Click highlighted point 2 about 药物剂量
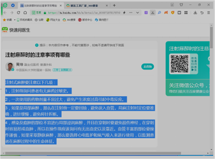The width and height of the screenshot is (215, 159). [66, 100]
